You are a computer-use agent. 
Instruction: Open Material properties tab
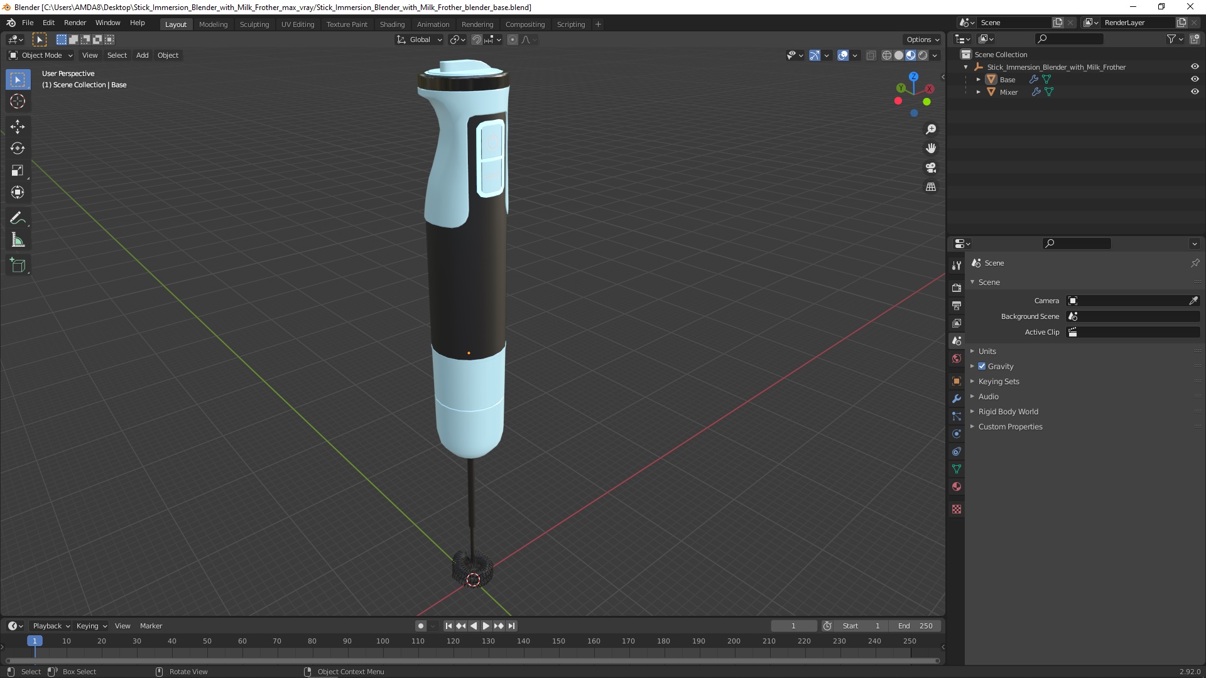[x=957, y=487]
